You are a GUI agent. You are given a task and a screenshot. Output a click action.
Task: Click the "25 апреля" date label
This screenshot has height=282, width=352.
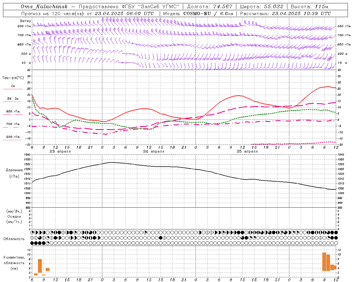coord(247,151)
